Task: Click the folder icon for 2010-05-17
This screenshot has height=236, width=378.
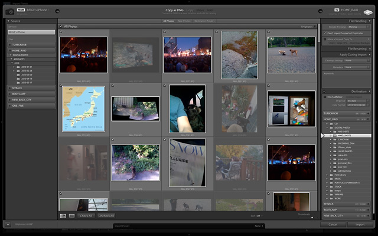Action: pos(18,83)
